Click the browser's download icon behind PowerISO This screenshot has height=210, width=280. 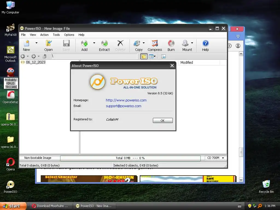(x=230, y=46)
